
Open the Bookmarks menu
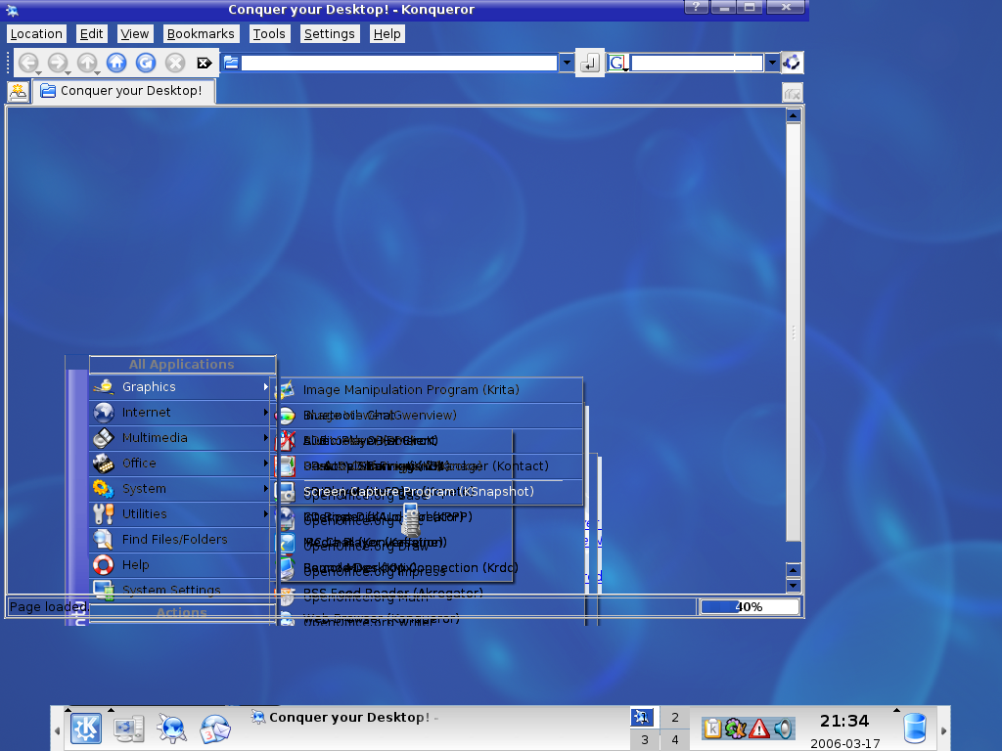tap(201, 34)
